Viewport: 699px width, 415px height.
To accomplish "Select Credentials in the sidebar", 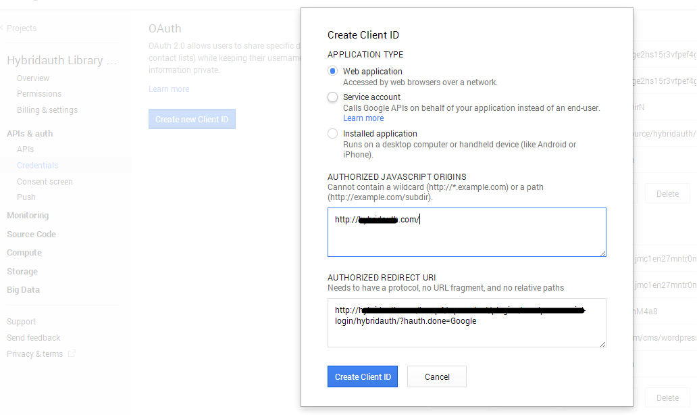I will (x=37, y=165).
